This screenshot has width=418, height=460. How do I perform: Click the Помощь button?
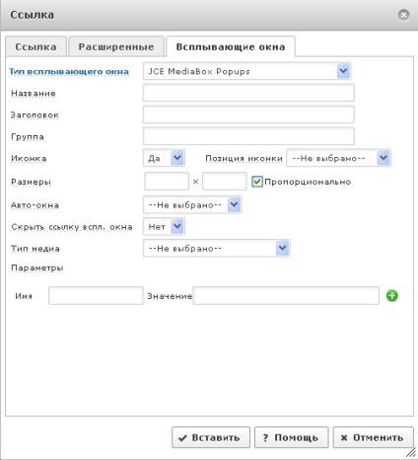pyautogui.click(x=292, y=437)
